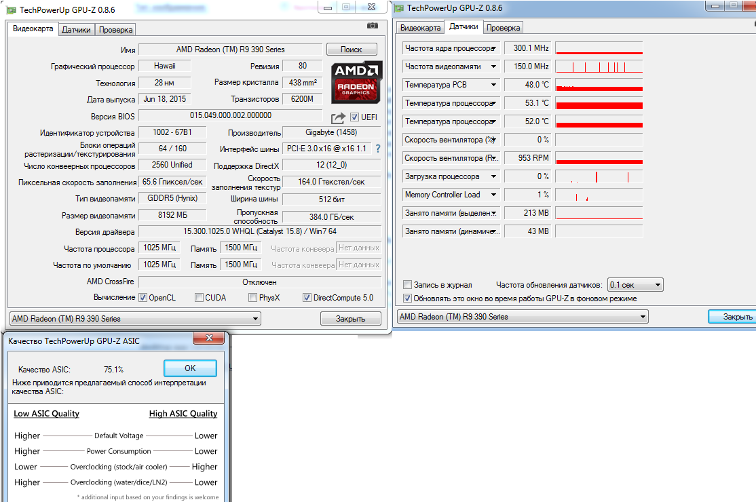Viewport: 756px width, 502px height.
Task: Click GPU-Z app icon in sensors window title bar
Action: coord(399,8)
